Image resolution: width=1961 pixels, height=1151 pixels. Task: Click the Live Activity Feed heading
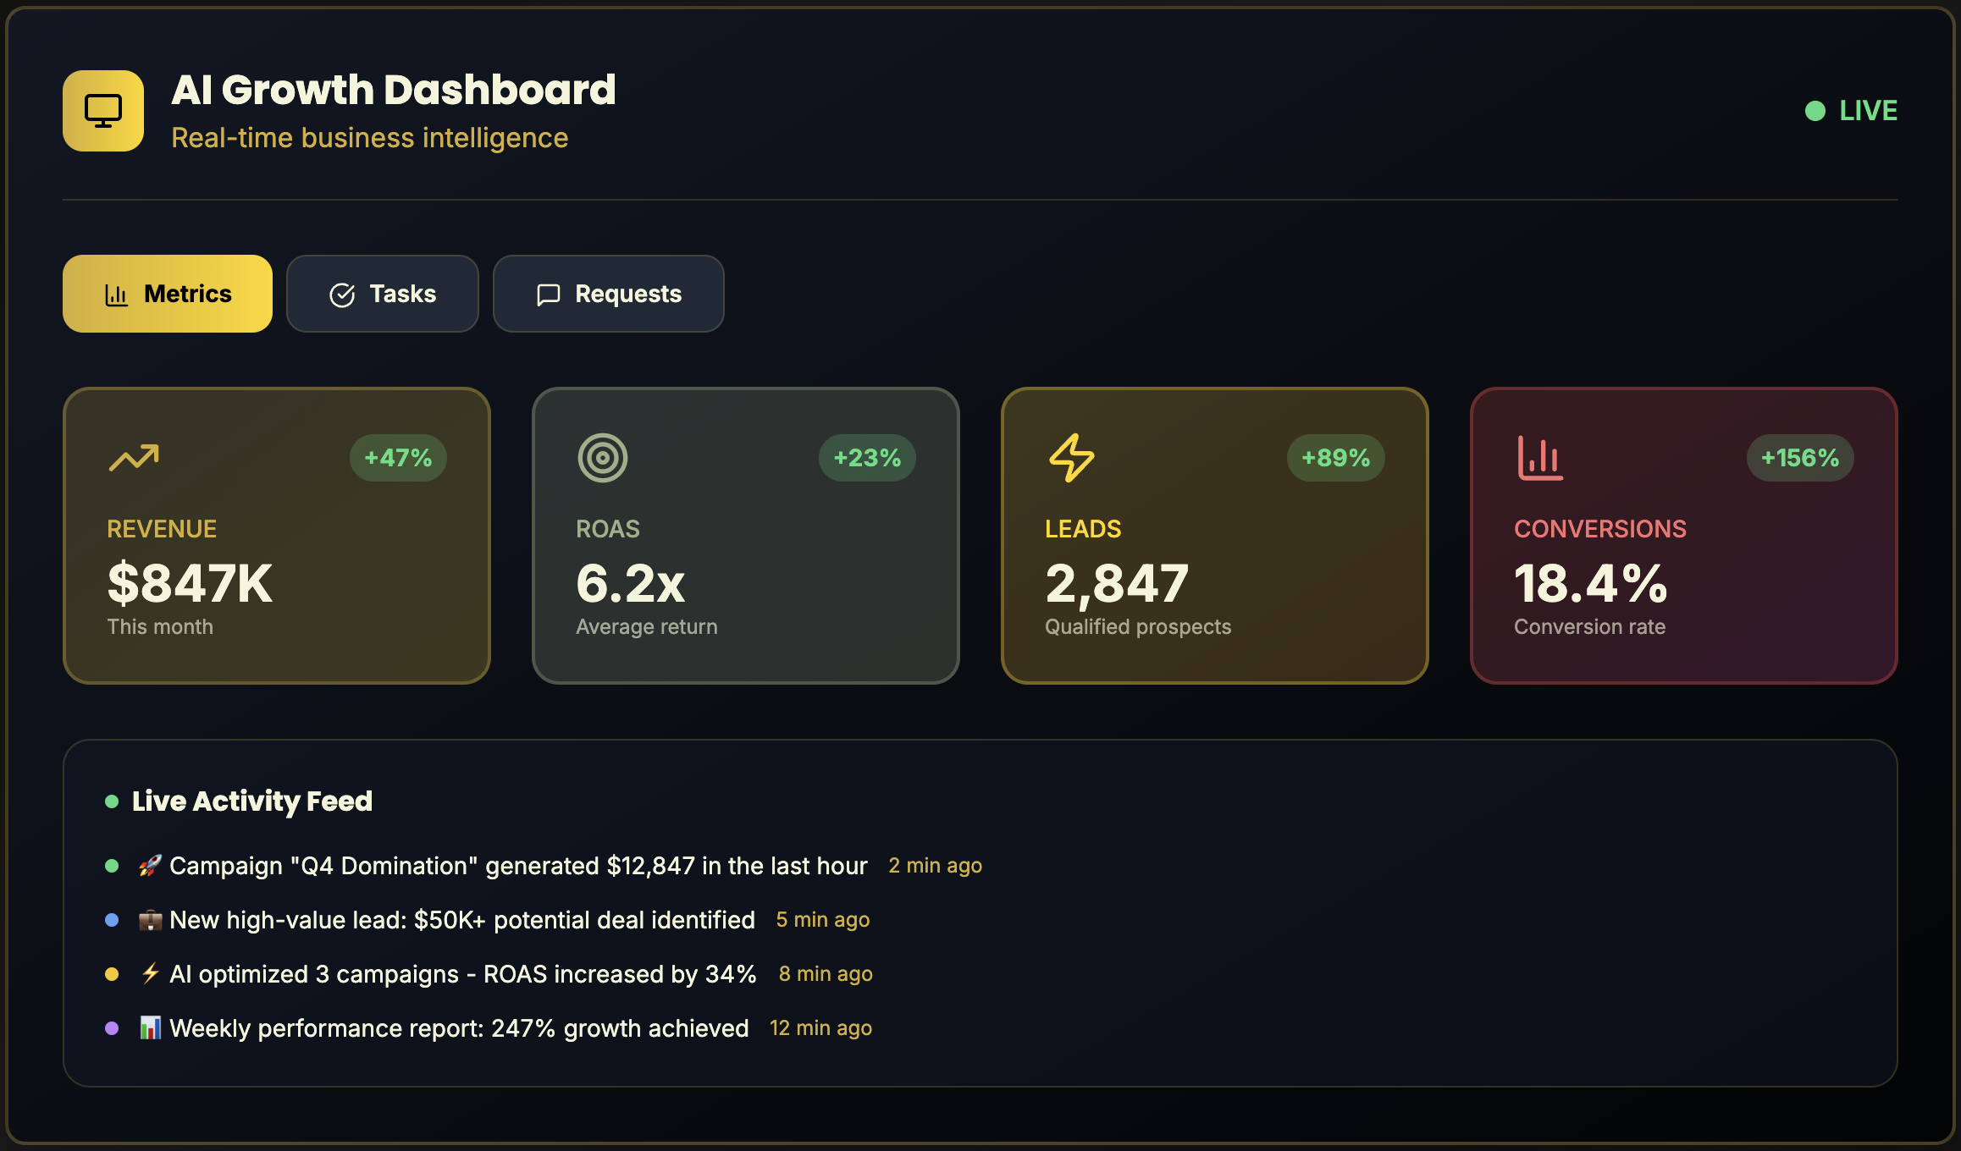coord(251,801)
